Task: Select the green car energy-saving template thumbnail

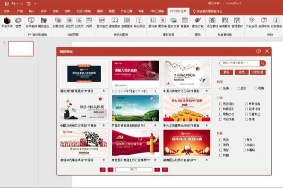Action: 136,109
